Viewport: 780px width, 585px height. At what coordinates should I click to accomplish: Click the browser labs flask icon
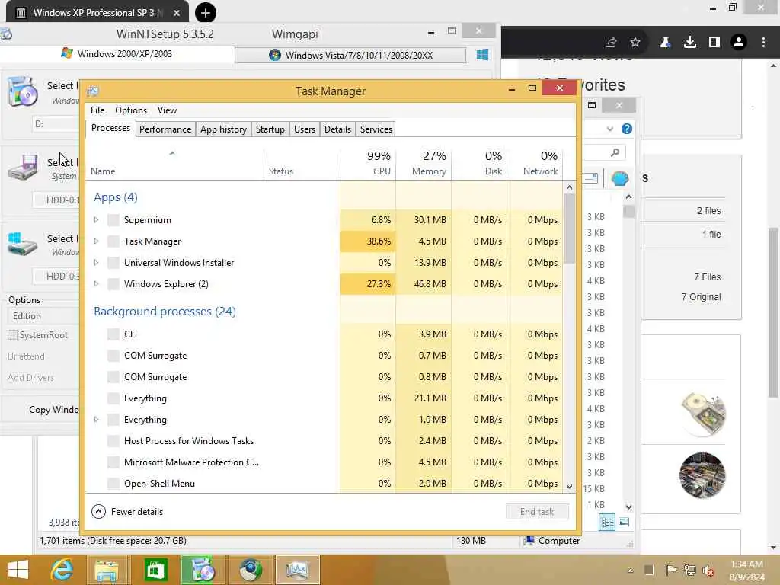(x=665, y=43)
